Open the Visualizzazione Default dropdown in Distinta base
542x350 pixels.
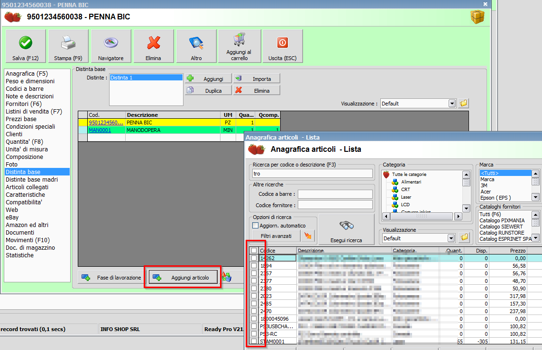coord(452,104)
